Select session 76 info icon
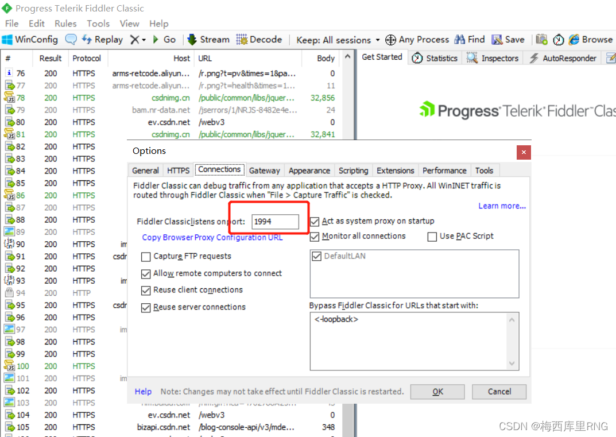Screen dimensions: 616x437 pyautogui.click(x=9, y=73)
